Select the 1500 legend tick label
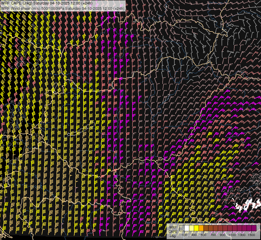Screen dimensions: 261x240 (x=252, y=235)
